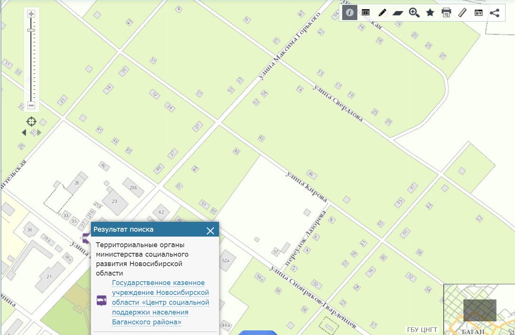Click building number 57 near Лазорева
515x335 pixels.
pos(276,252)
